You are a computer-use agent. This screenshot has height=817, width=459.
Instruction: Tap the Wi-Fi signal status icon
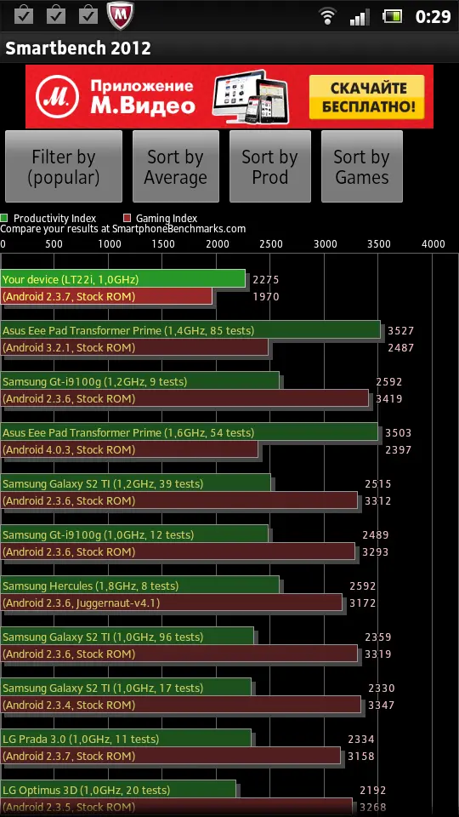tap(327, 17)
